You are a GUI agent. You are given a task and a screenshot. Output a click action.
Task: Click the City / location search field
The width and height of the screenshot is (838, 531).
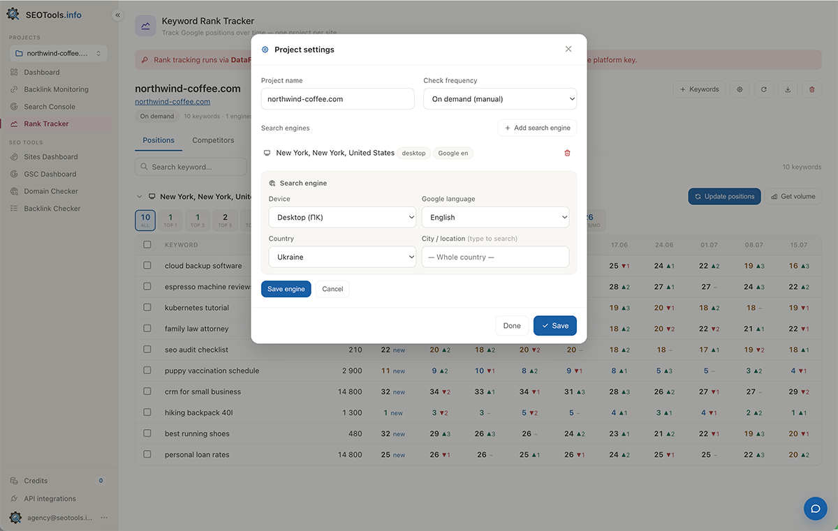click(495, 257)
